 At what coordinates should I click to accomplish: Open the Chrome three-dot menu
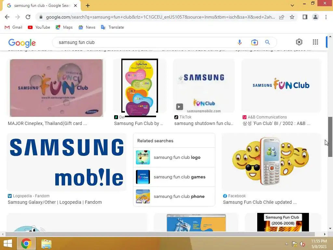click(x=326, y=17)
